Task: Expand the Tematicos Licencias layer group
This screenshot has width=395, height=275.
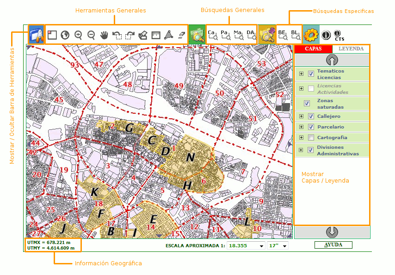Action: (301, 73)
